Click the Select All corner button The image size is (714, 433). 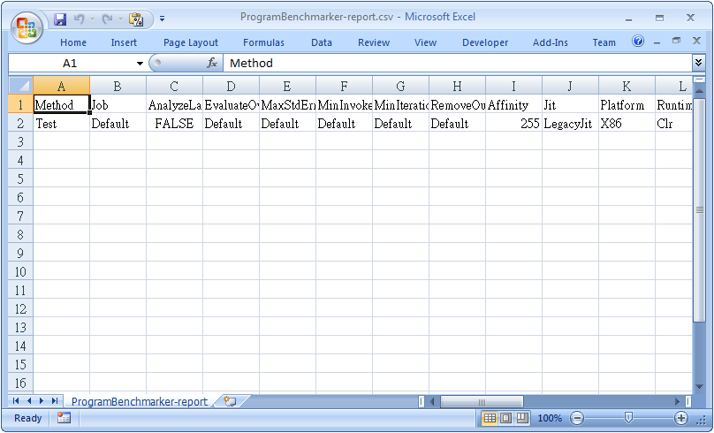pos(20,85)
